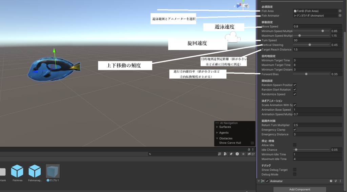The width and height of the screenshot is (347, 192).
Task: Open Animator component presets icon
Action: pyautogui.click(x=335, y=181)
